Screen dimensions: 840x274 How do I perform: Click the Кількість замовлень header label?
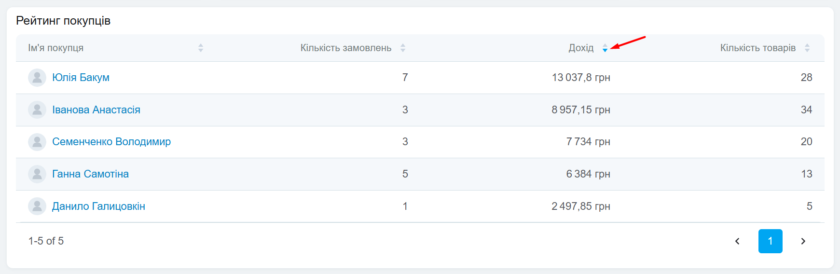coord(345,48)
